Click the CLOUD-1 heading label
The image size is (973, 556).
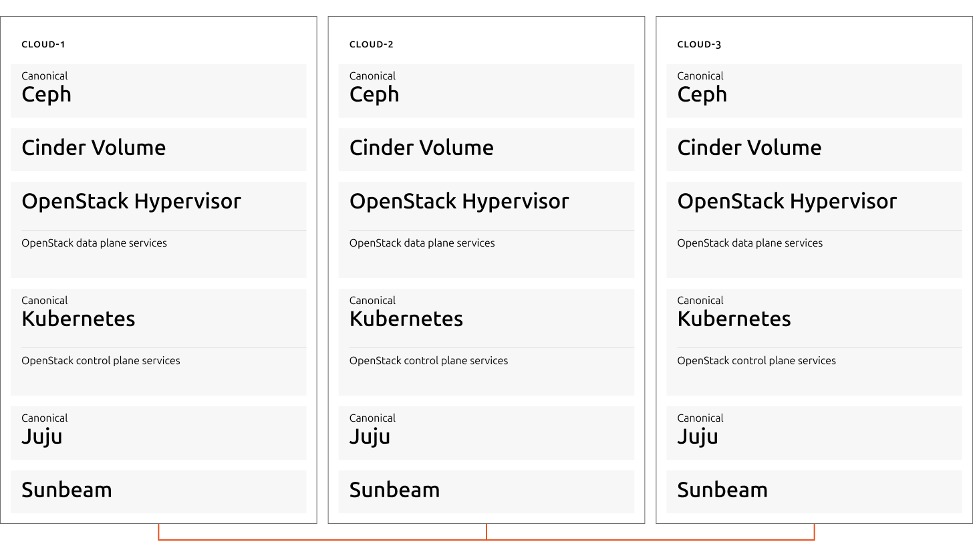click(x=43, y=45)
